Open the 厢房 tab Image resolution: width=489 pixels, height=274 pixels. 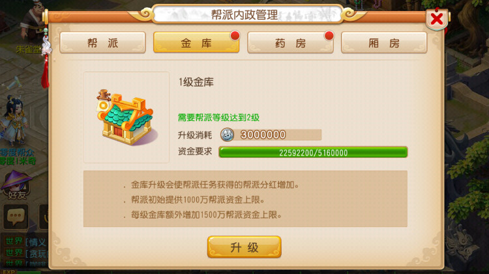[384, 43]
